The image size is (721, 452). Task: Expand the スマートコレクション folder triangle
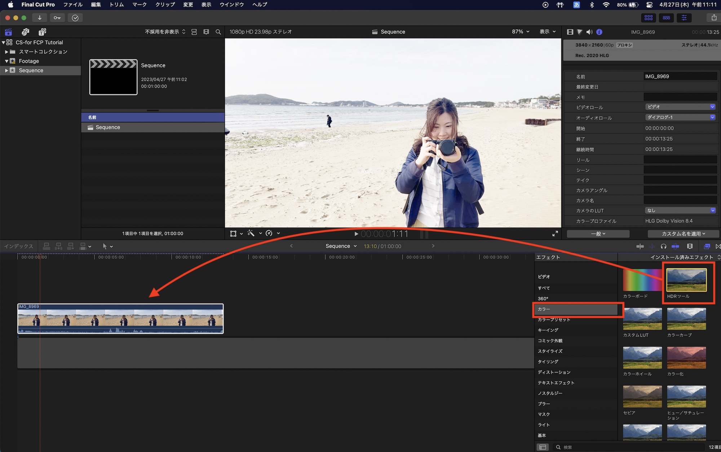[x=6, y=52]
